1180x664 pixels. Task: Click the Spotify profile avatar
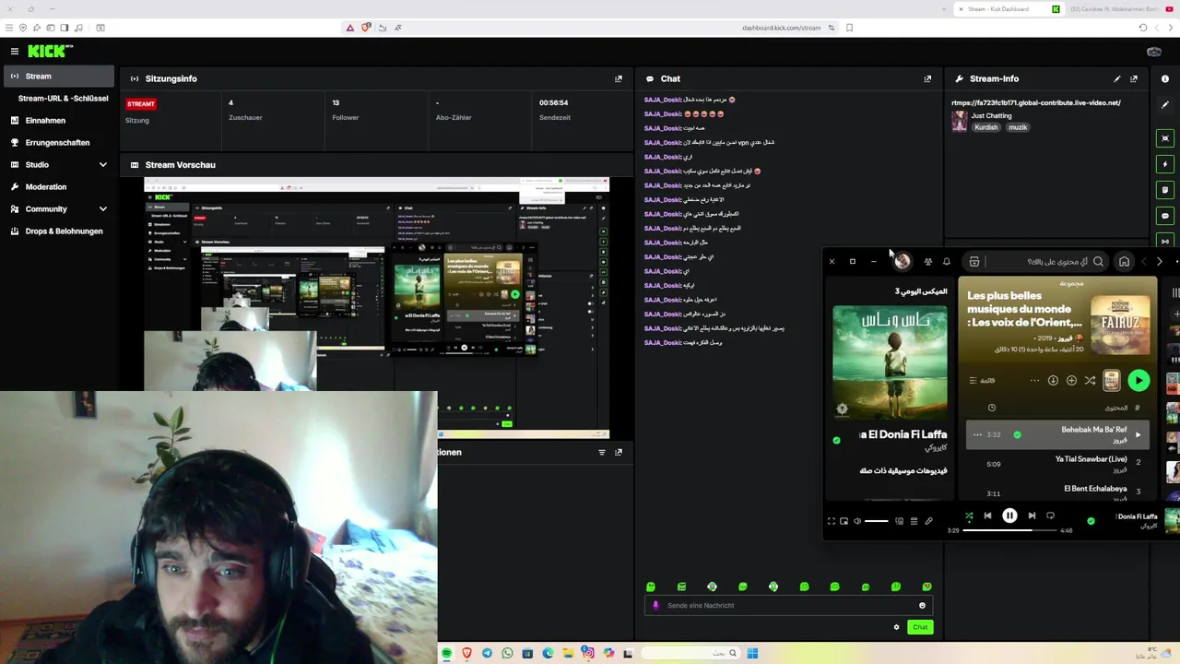pyautogui.click(x=902, y=262)
